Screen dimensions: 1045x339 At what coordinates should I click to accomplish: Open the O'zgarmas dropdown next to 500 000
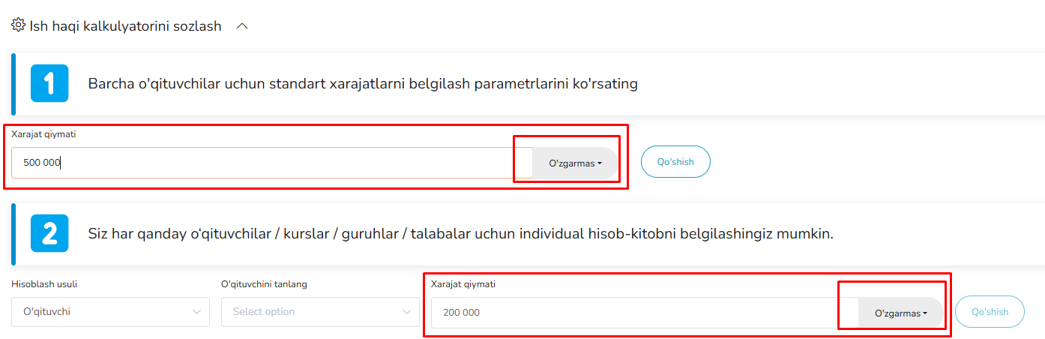[x=575, y=163]
